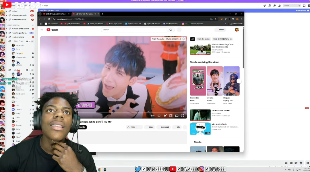Go to YouTube home via logo
310x172 pixels.
tap(53, 30)
